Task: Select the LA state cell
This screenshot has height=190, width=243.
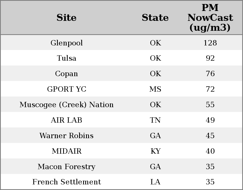Action: 155,182
